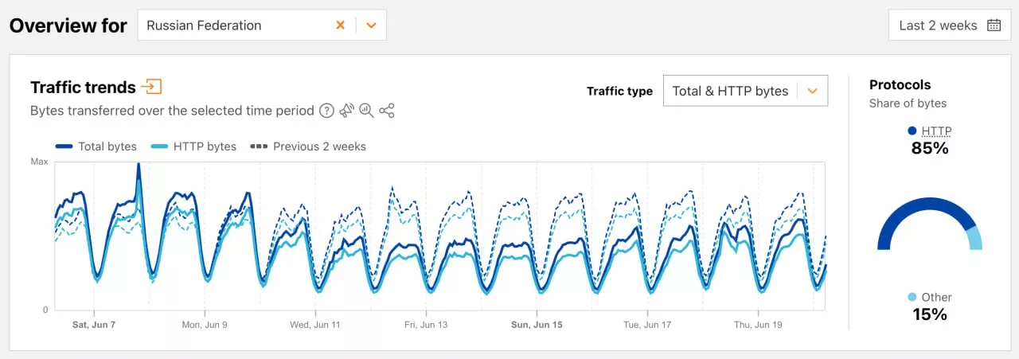Click the light blue Other donut segment
The height and width of the screenshot is (359, 1019).
(x=974, y=238)
